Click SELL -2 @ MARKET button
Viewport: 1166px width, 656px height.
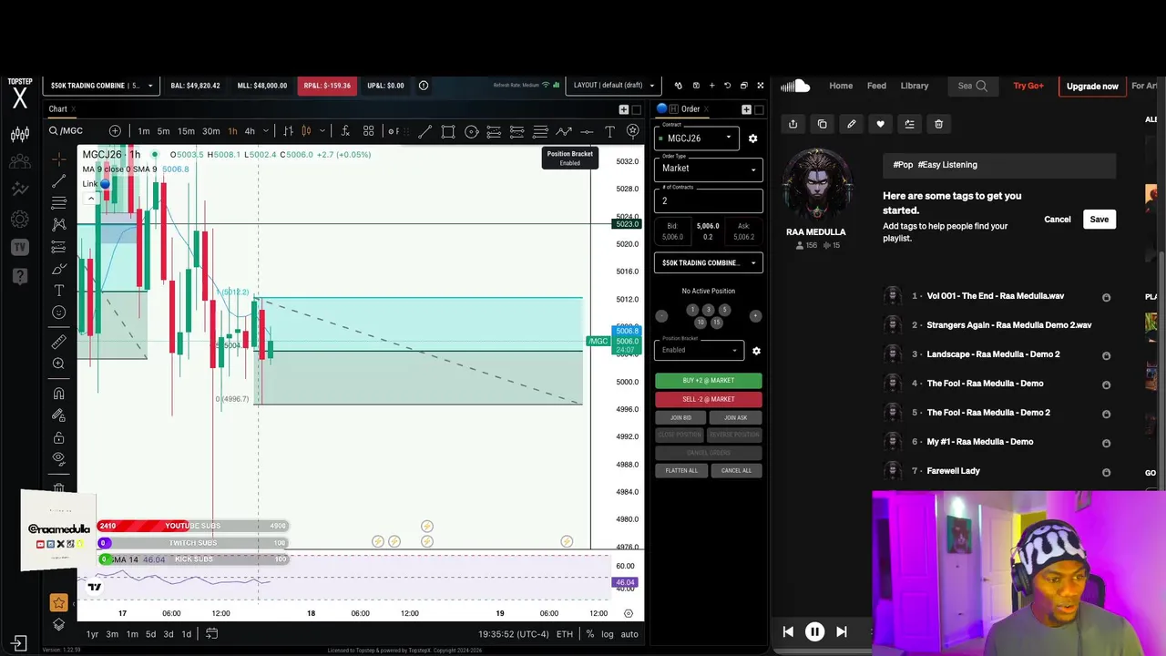(709, 399)
